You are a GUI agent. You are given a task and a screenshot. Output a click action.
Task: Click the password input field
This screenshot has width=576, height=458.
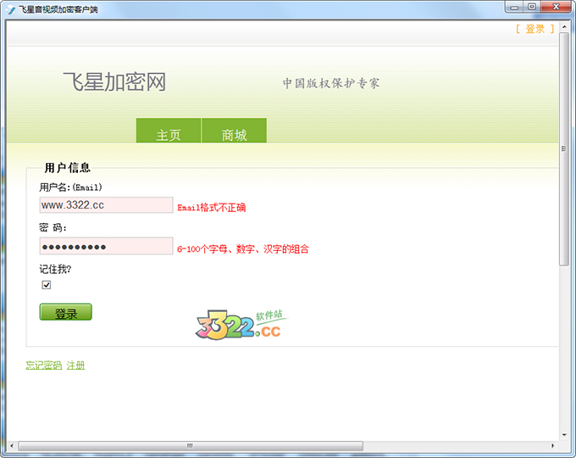pos(106,246)
